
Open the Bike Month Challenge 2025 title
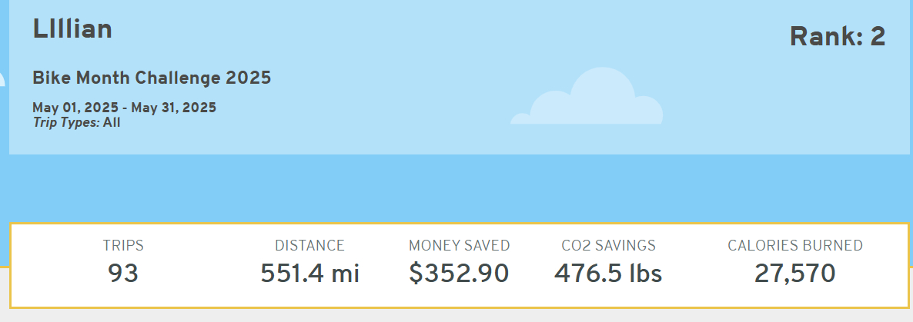(152, 78)
